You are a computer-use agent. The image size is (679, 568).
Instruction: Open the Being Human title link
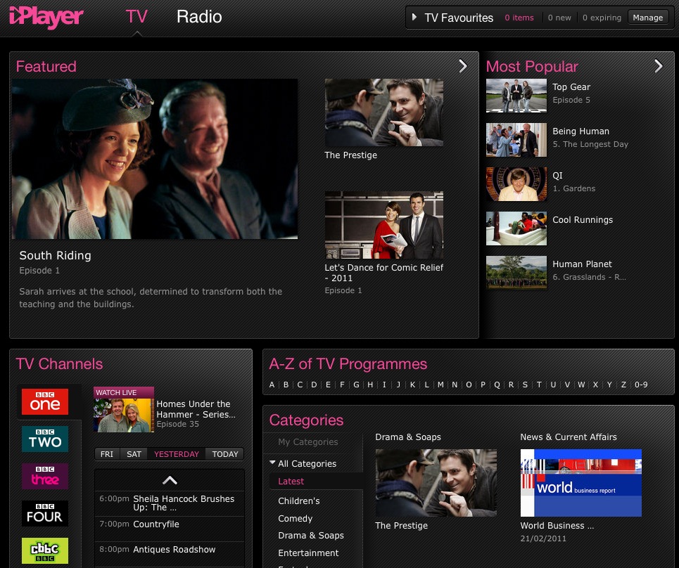pos(580,131)
